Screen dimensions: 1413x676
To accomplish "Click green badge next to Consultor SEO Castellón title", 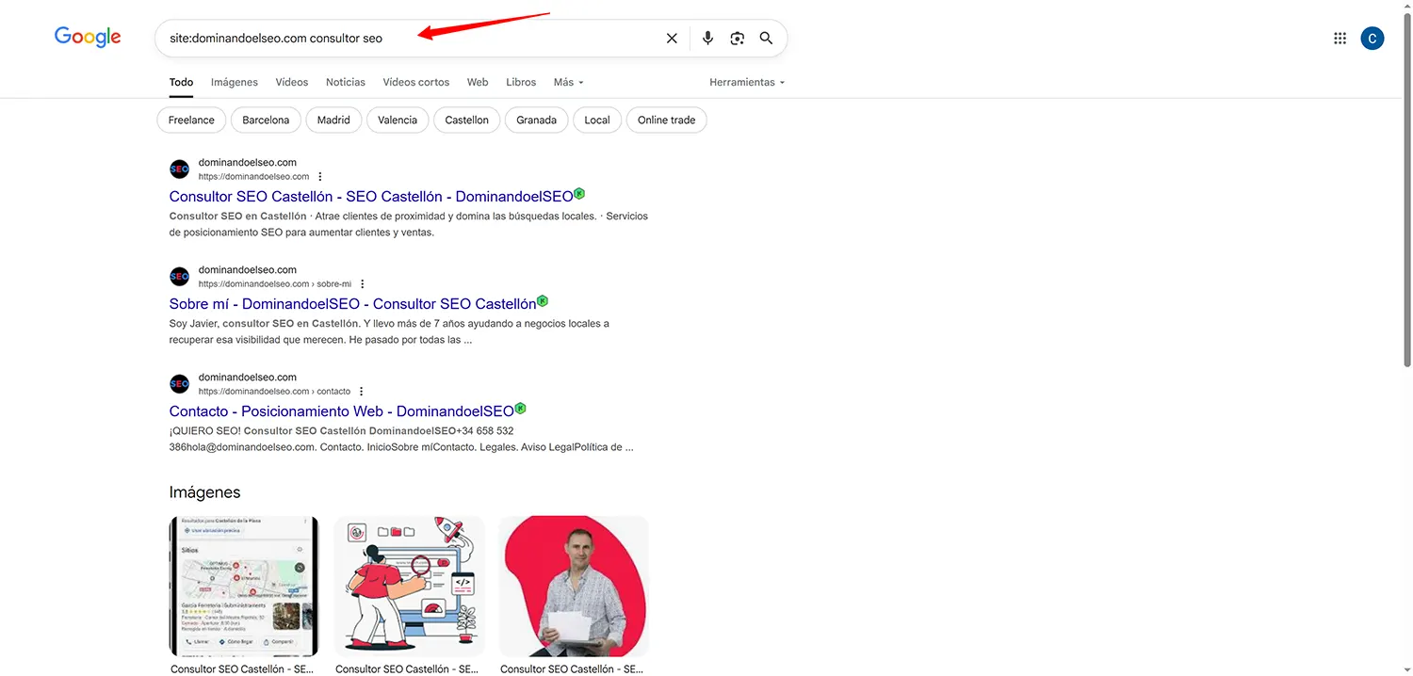I will pos(579,194).
